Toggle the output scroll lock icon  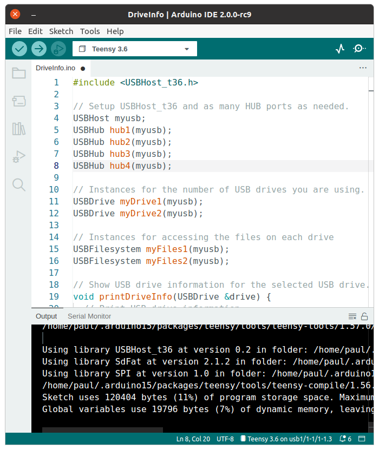pos(364,316)
